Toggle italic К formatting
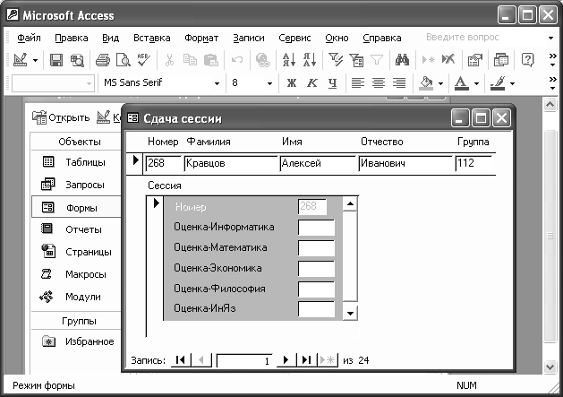 (312, 83)
